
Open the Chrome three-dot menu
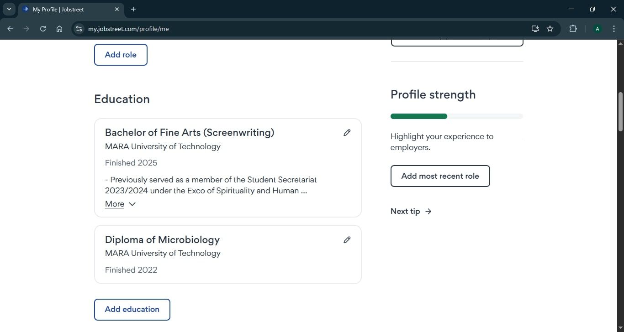614,29
